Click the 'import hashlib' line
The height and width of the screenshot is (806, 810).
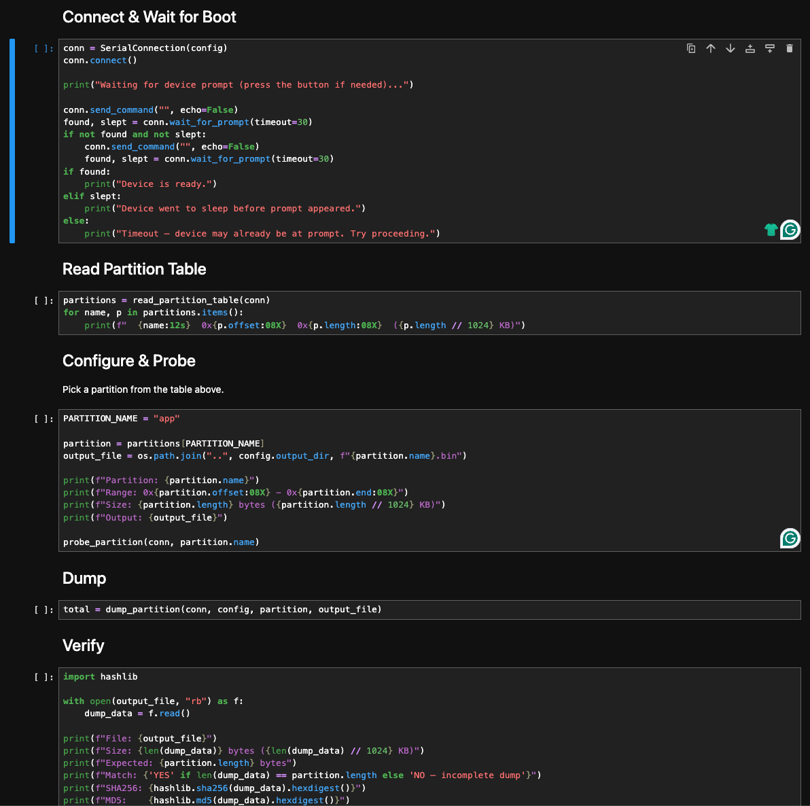(x=100, y=677)
